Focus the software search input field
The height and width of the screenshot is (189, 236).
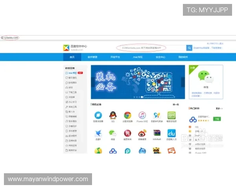pos(151,48)
